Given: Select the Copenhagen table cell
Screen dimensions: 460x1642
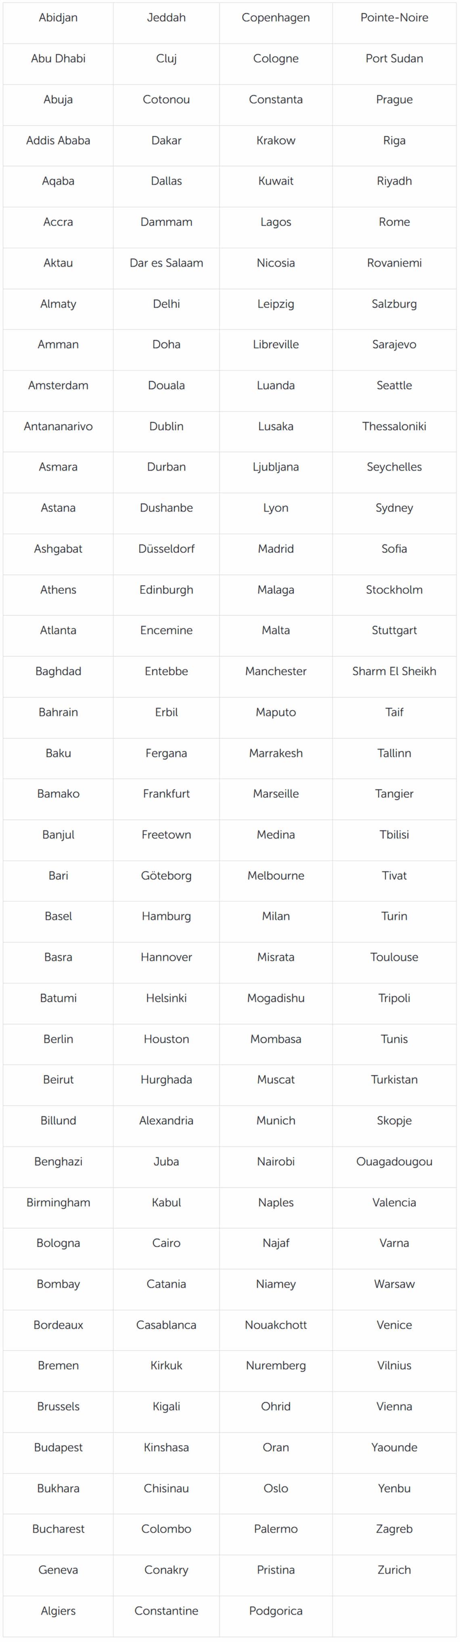Looking at the screenshot, I should click(x=275, y=18).
